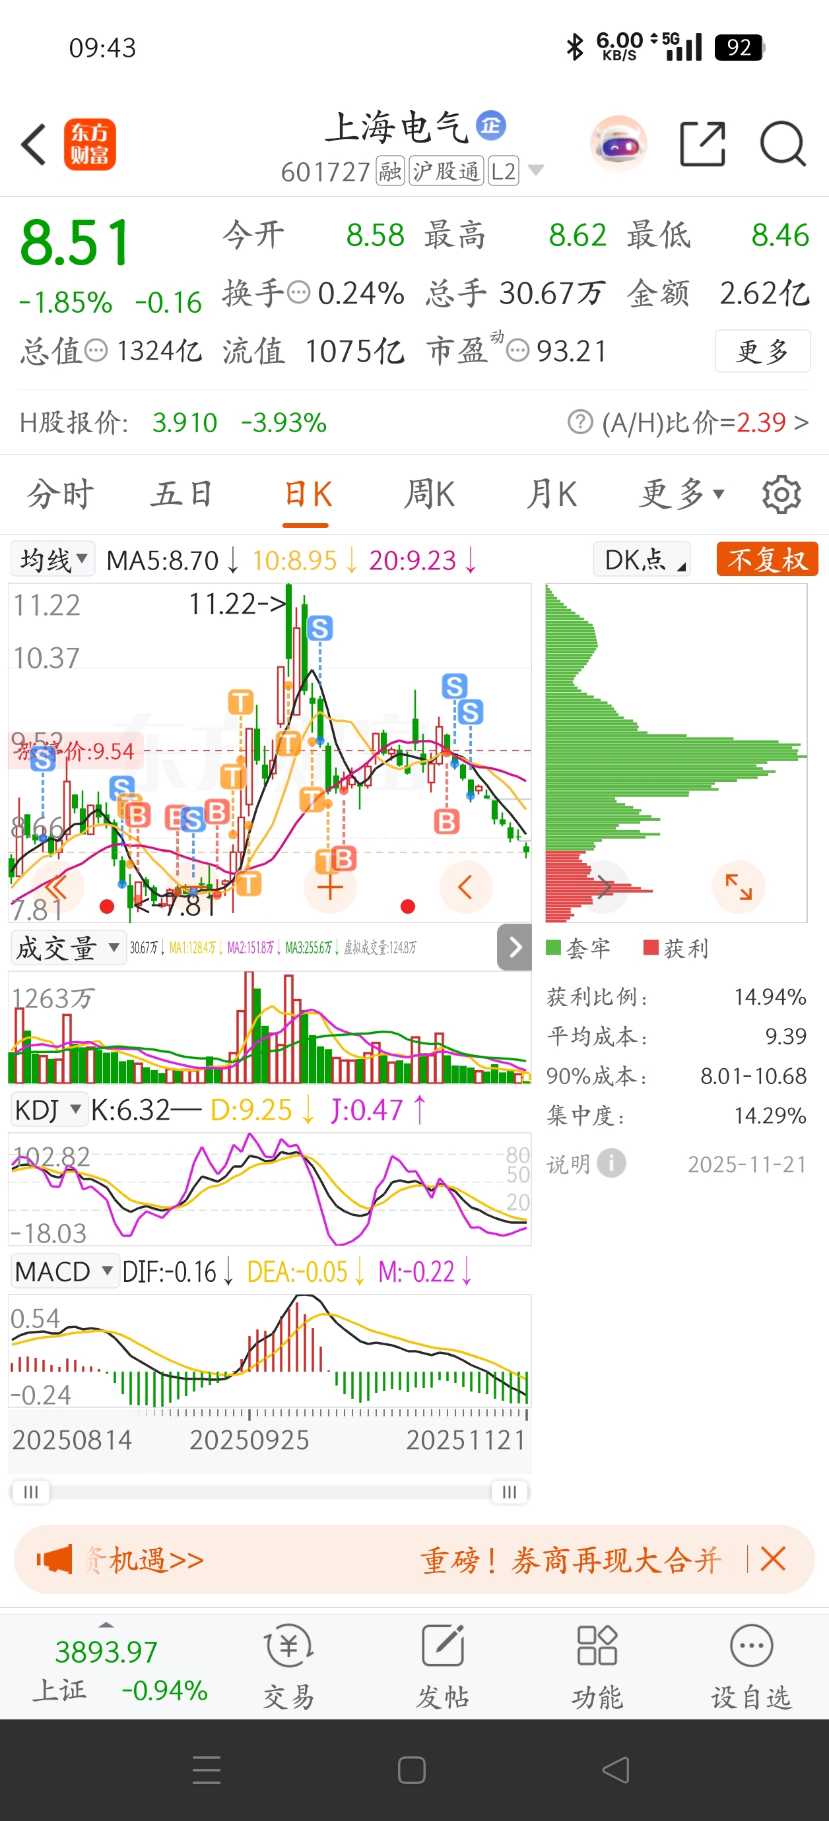
Task: Tap the 沪股通 tag
Action: point(446,170)
